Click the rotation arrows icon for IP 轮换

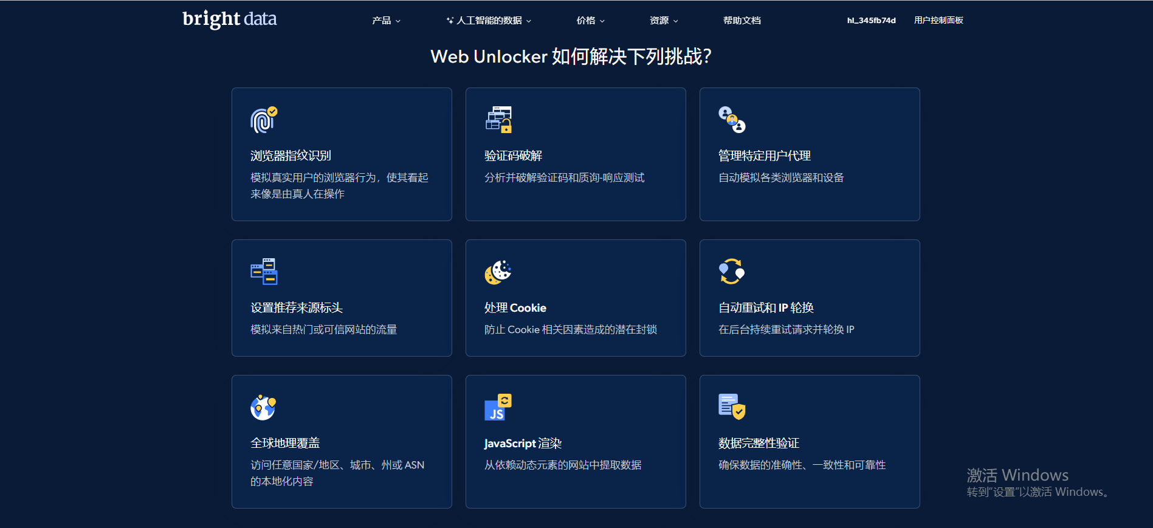[x=732, y=272]
